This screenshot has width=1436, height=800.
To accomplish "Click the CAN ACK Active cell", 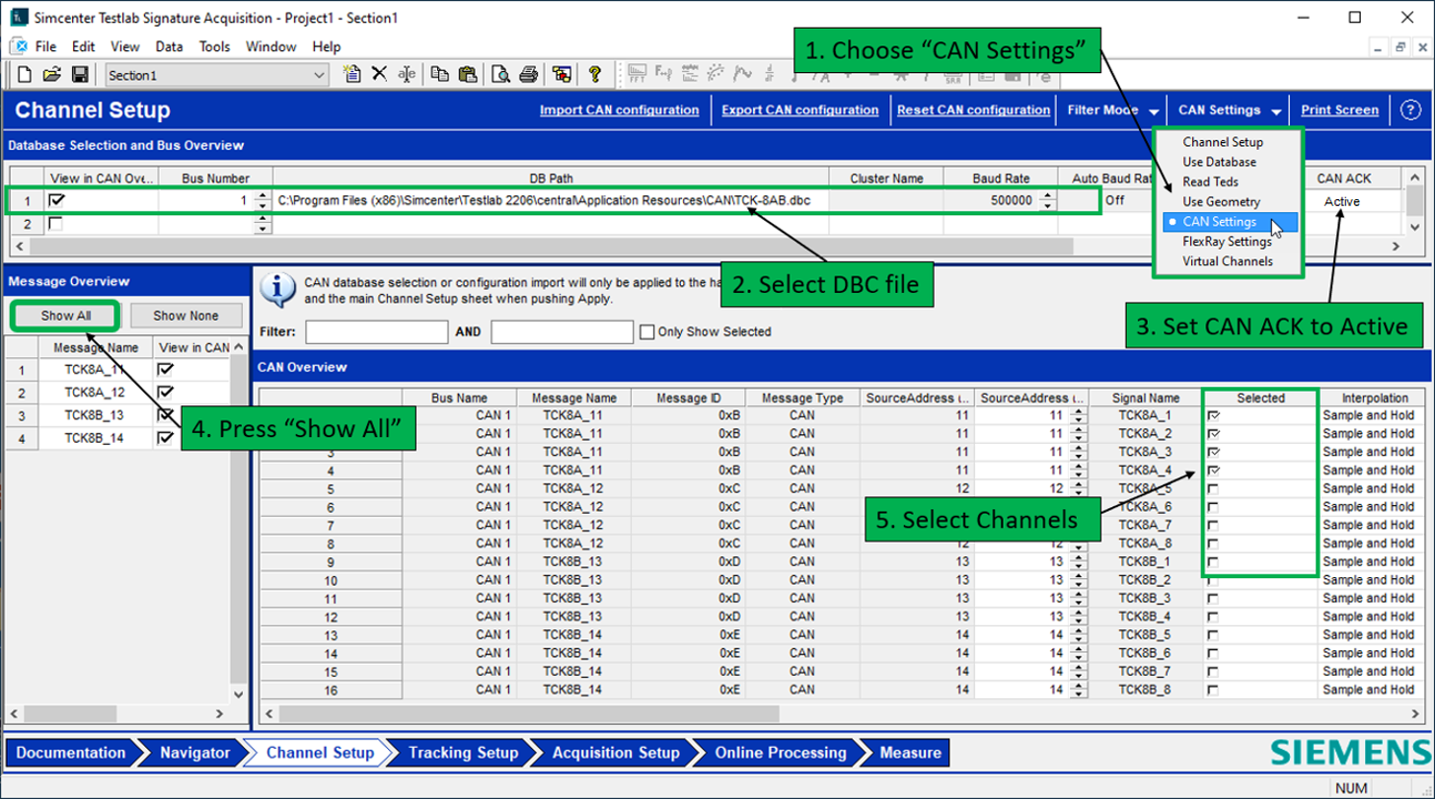I will coord(1341,201).
